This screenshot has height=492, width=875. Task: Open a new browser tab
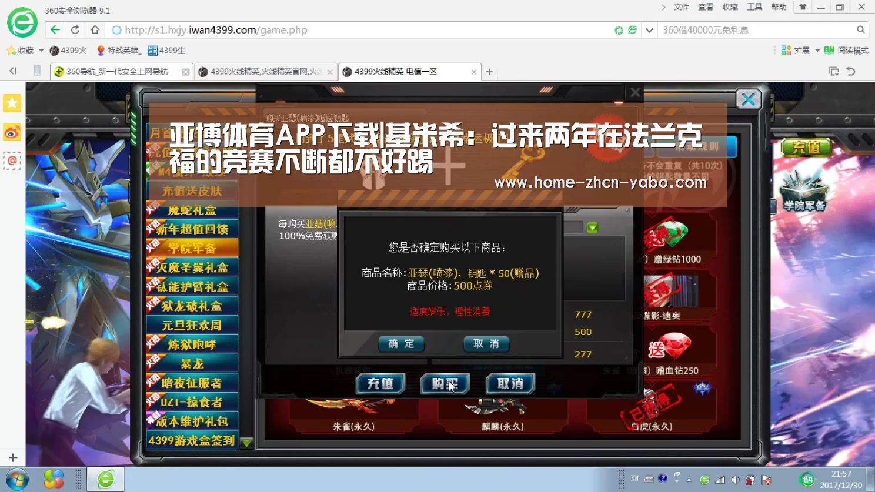click(489, 72)
